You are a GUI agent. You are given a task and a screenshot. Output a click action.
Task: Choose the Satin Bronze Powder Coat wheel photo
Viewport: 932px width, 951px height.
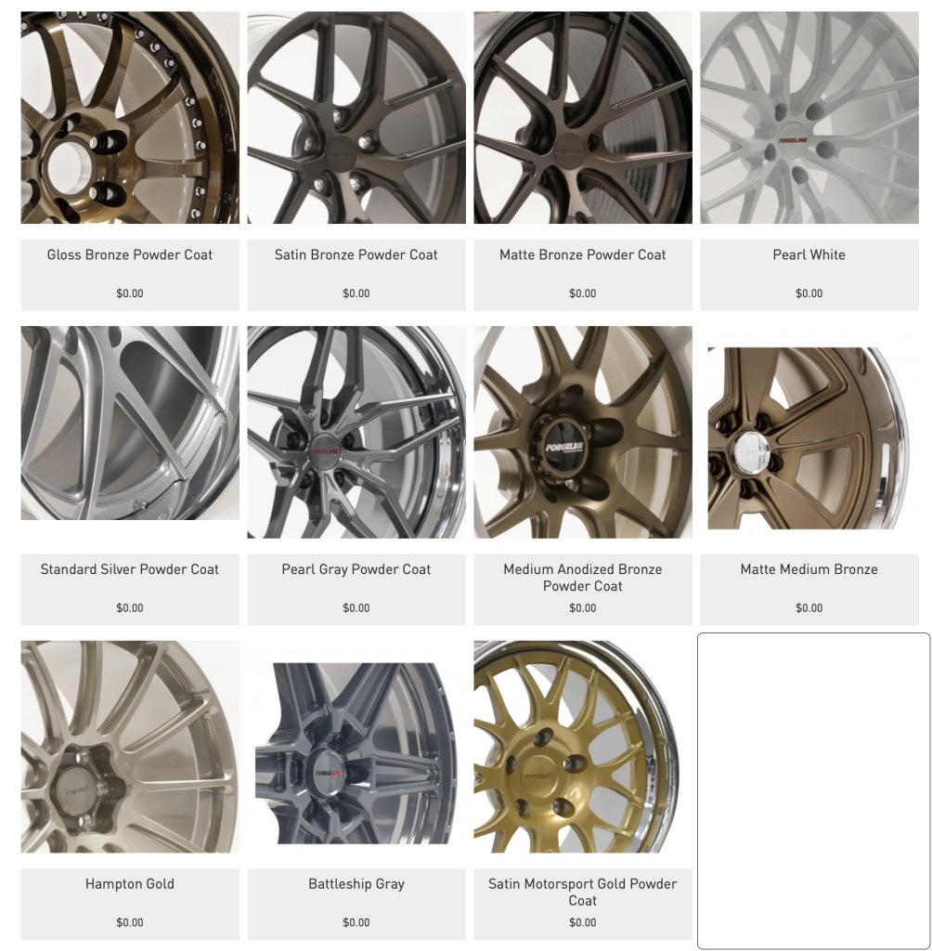click(x=356, y=118)
